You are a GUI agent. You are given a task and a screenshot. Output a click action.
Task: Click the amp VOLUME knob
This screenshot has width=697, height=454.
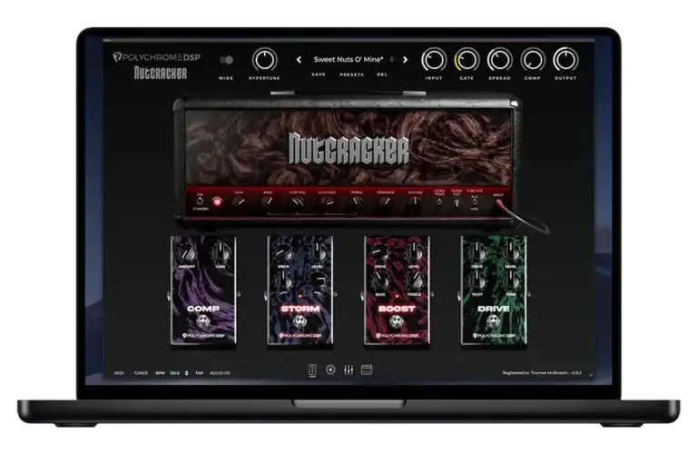[x=415, y=202]
